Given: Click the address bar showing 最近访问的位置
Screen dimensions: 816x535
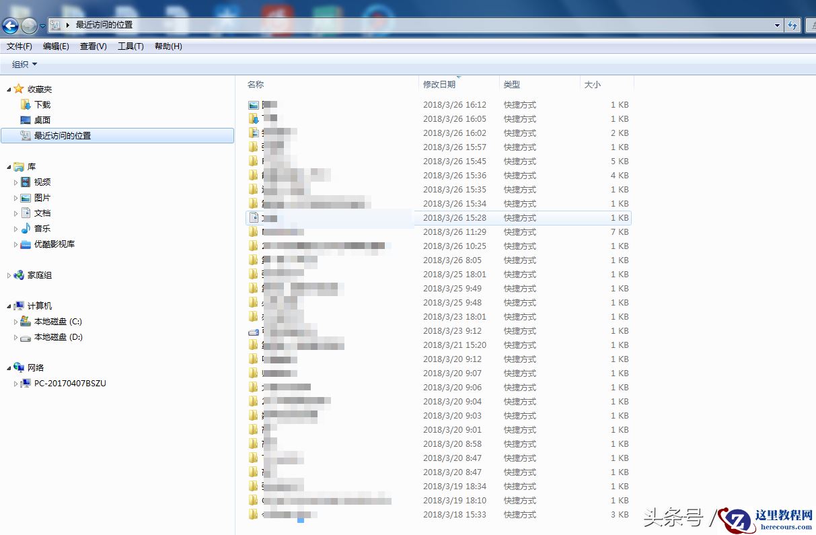Looking at the screenshot, I should 416,25.
